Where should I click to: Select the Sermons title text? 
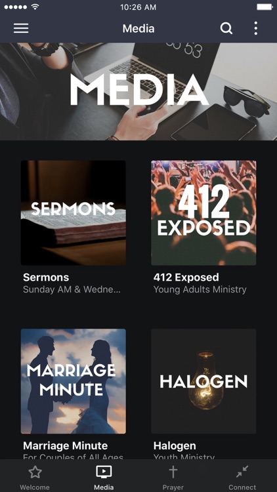[46, 277]
